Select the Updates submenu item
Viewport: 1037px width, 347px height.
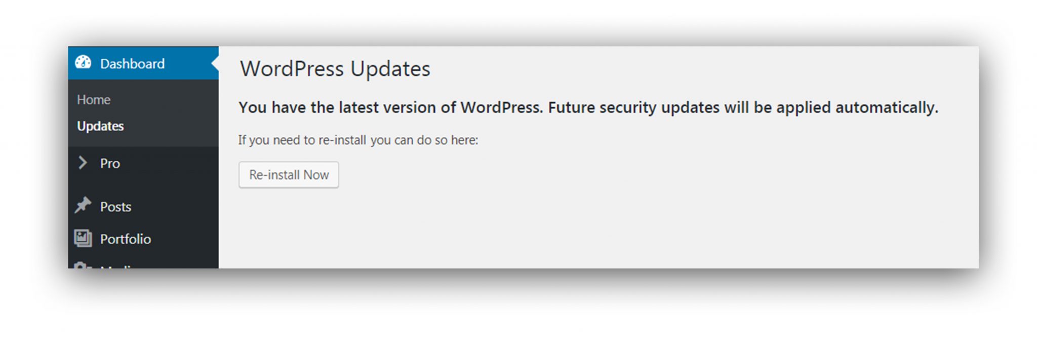(100, 126)
